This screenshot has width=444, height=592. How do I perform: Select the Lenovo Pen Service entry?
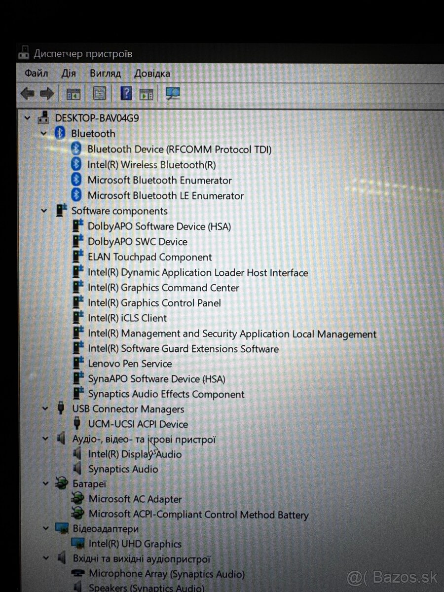pos(130,364)
